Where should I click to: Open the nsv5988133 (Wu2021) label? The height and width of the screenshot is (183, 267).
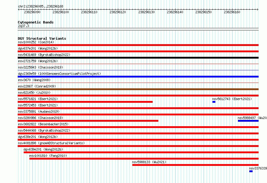point(149,162)
